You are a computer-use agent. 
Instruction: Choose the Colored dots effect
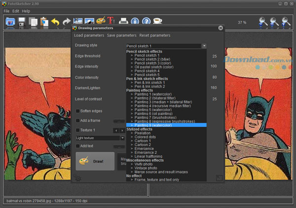coord(166,137)
